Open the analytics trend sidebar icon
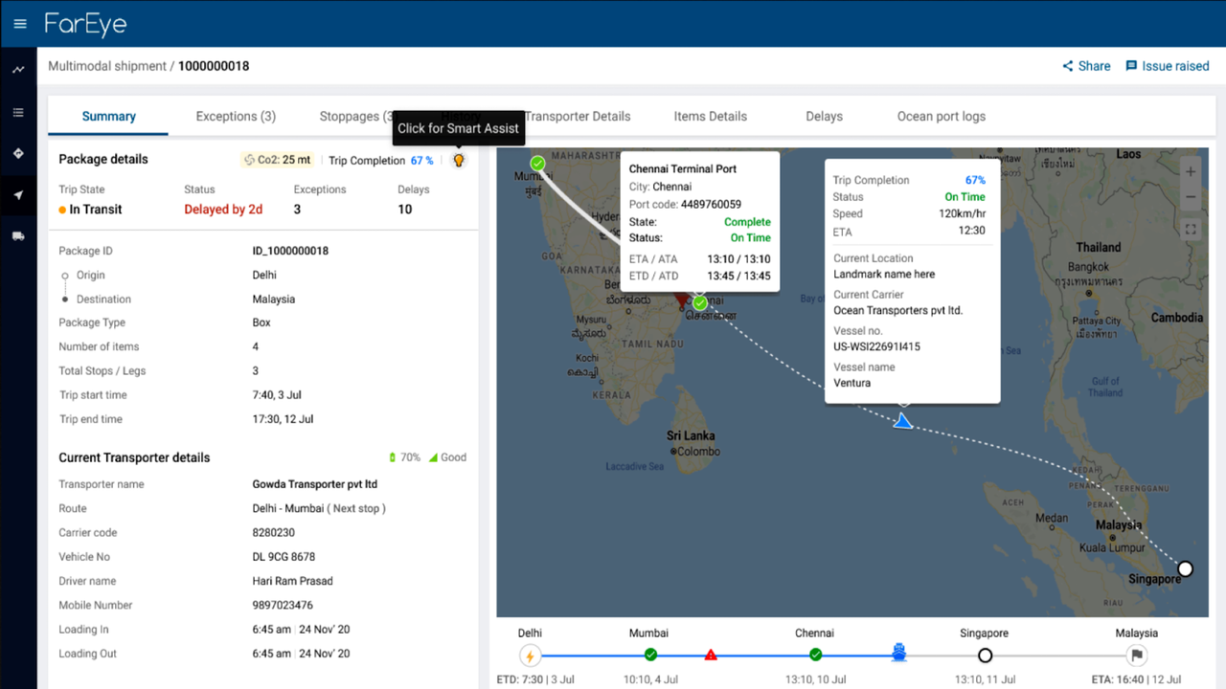1226x689 pixels. click(x=18, y=70)
